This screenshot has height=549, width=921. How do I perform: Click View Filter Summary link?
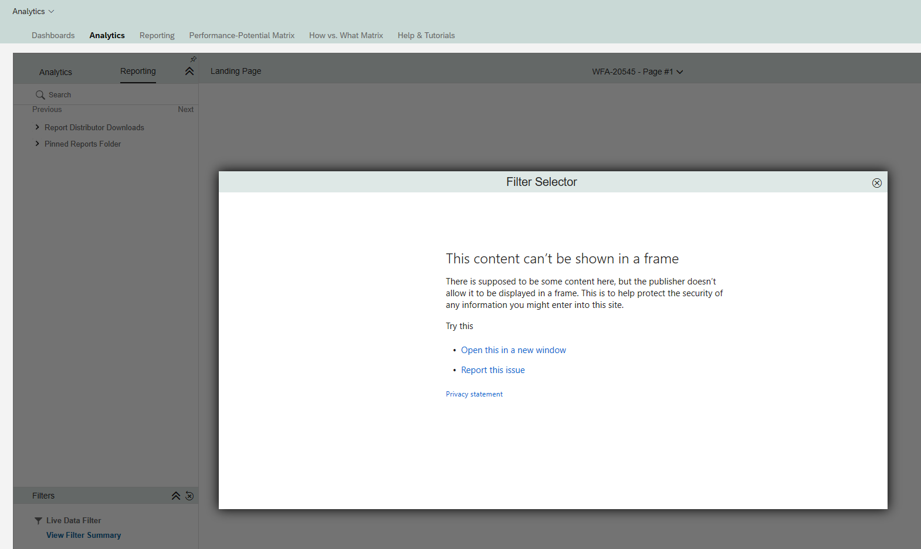click(x=84, y=535)
